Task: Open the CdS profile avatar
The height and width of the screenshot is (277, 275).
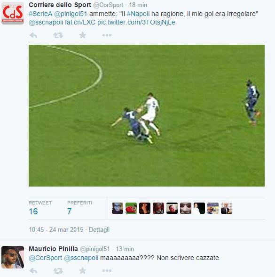Action: point(13,13)
